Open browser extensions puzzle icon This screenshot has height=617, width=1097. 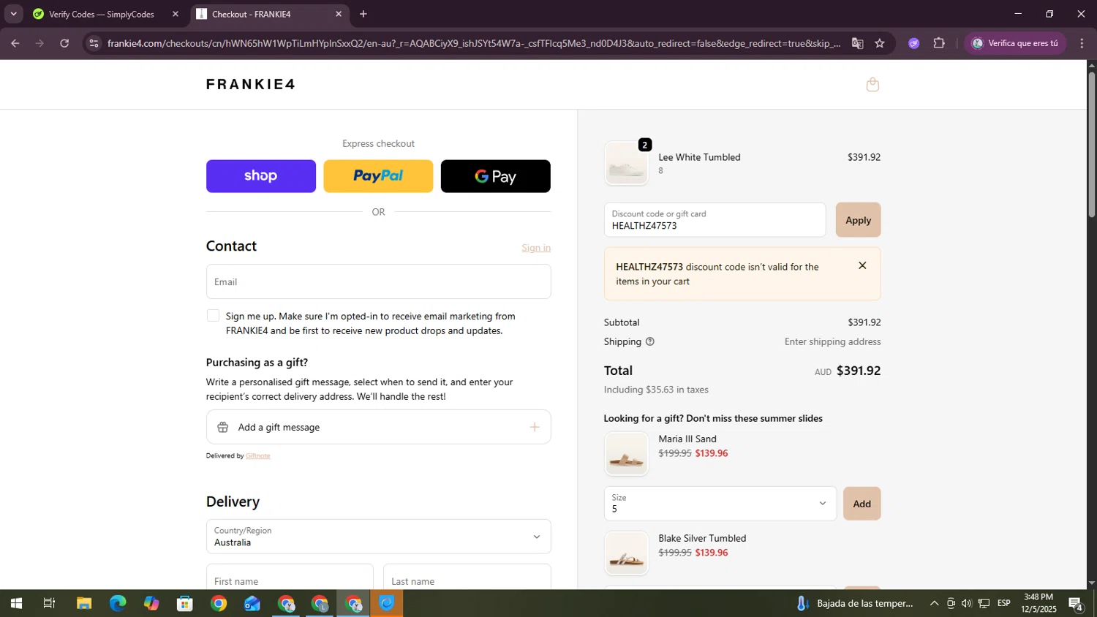pos(939,43)
